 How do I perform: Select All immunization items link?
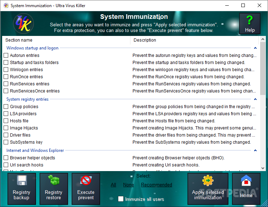[113, 185]
